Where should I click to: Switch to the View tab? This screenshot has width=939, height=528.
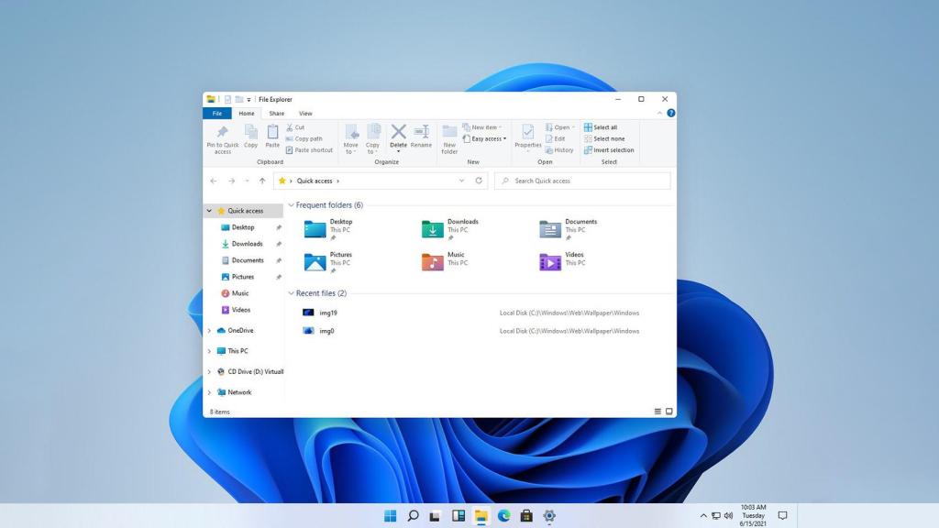pos(305,113)
